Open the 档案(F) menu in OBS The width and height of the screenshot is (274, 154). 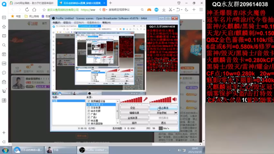[57, 23]
